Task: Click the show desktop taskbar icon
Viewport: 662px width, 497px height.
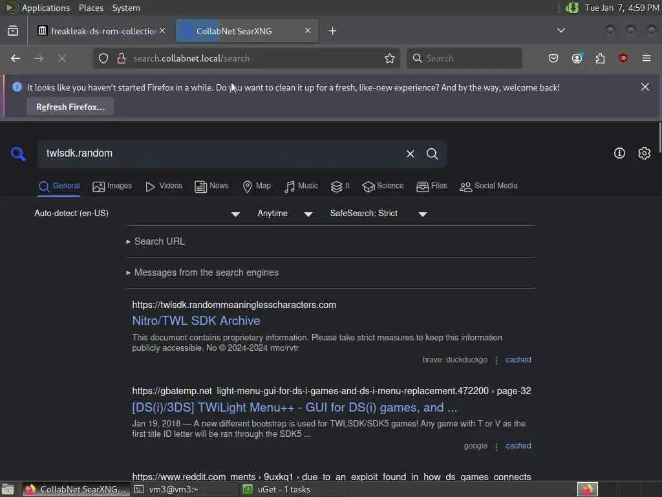Action: (x=8, y=489)
